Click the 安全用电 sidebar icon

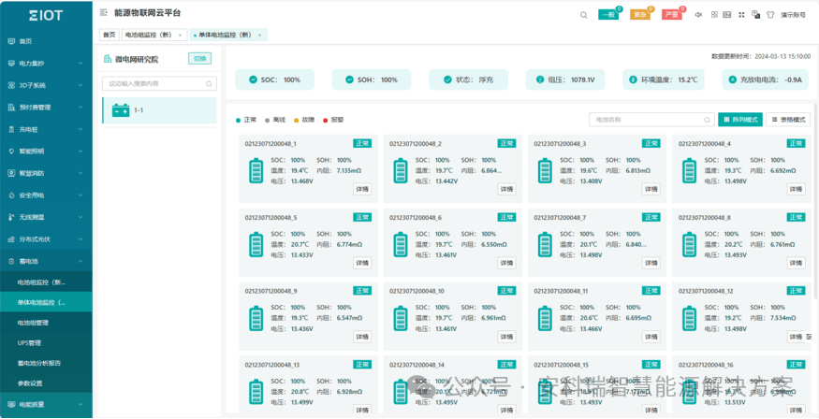[11, 195]
